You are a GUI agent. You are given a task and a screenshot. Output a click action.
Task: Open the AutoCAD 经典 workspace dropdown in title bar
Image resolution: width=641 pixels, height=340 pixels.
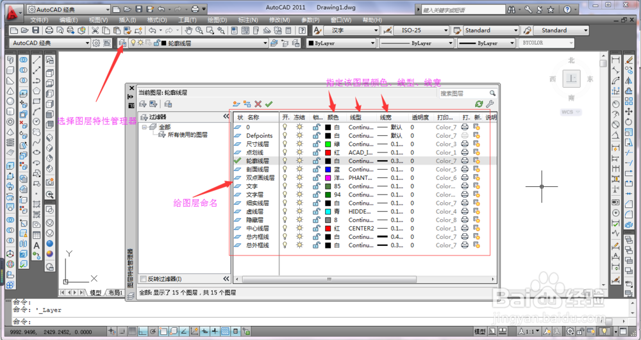[x=108, y=10]
